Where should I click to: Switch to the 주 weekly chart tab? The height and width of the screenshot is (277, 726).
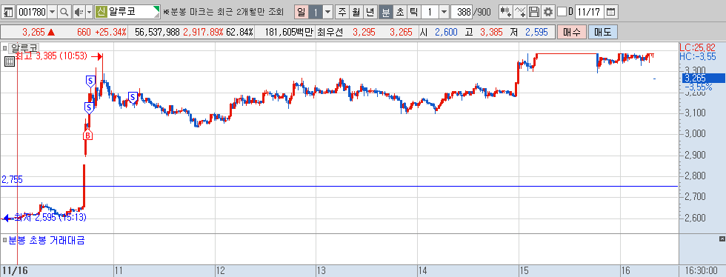pos(342,12)
